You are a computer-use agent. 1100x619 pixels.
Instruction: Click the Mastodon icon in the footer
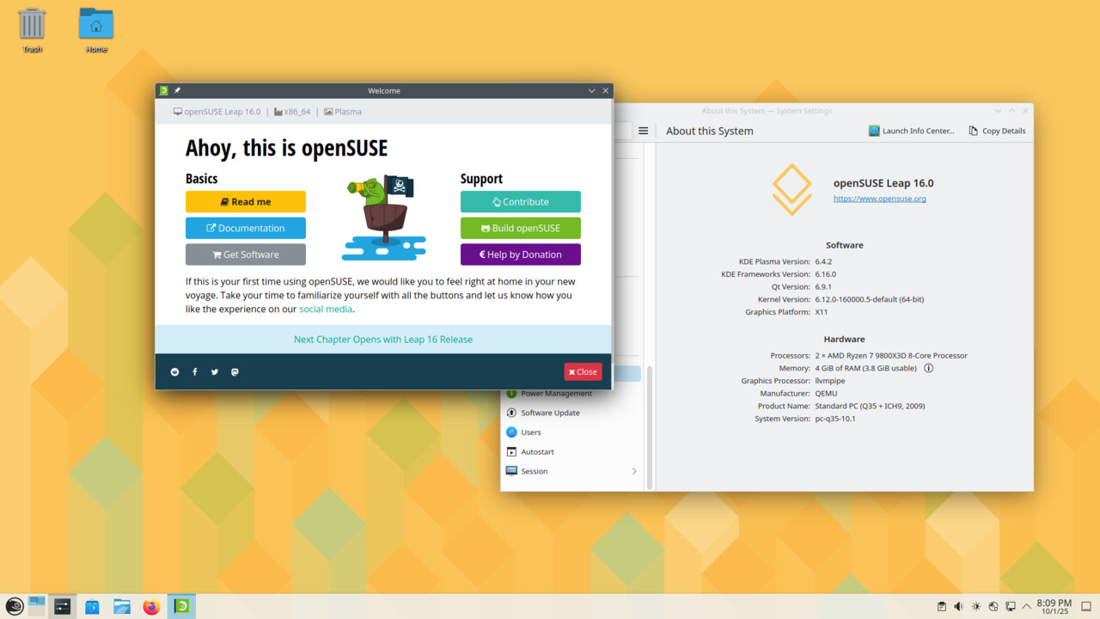(x=235, y=372)
